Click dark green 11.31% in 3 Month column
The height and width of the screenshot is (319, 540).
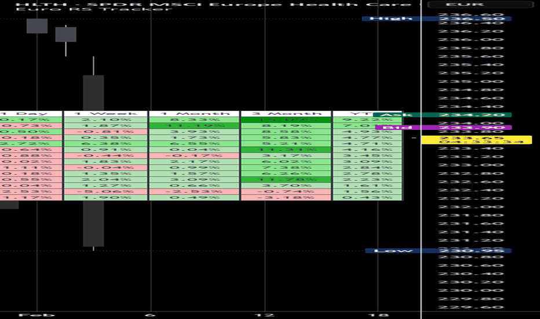286,150
